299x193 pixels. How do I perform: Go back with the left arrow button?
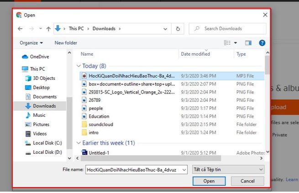[20, 29]
